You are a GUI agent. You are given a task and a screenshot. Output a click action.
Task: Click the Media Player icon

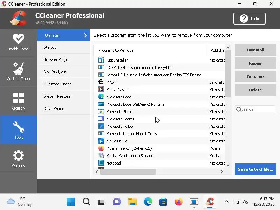101,89
